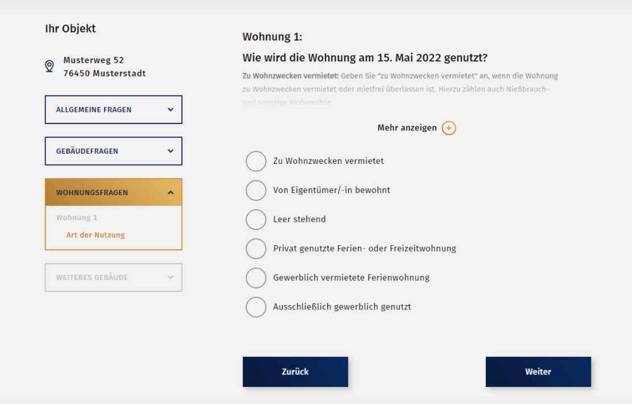Click the Zurück button
The height and width of the screenshot is (404, 632).
(x=295, y=372)
